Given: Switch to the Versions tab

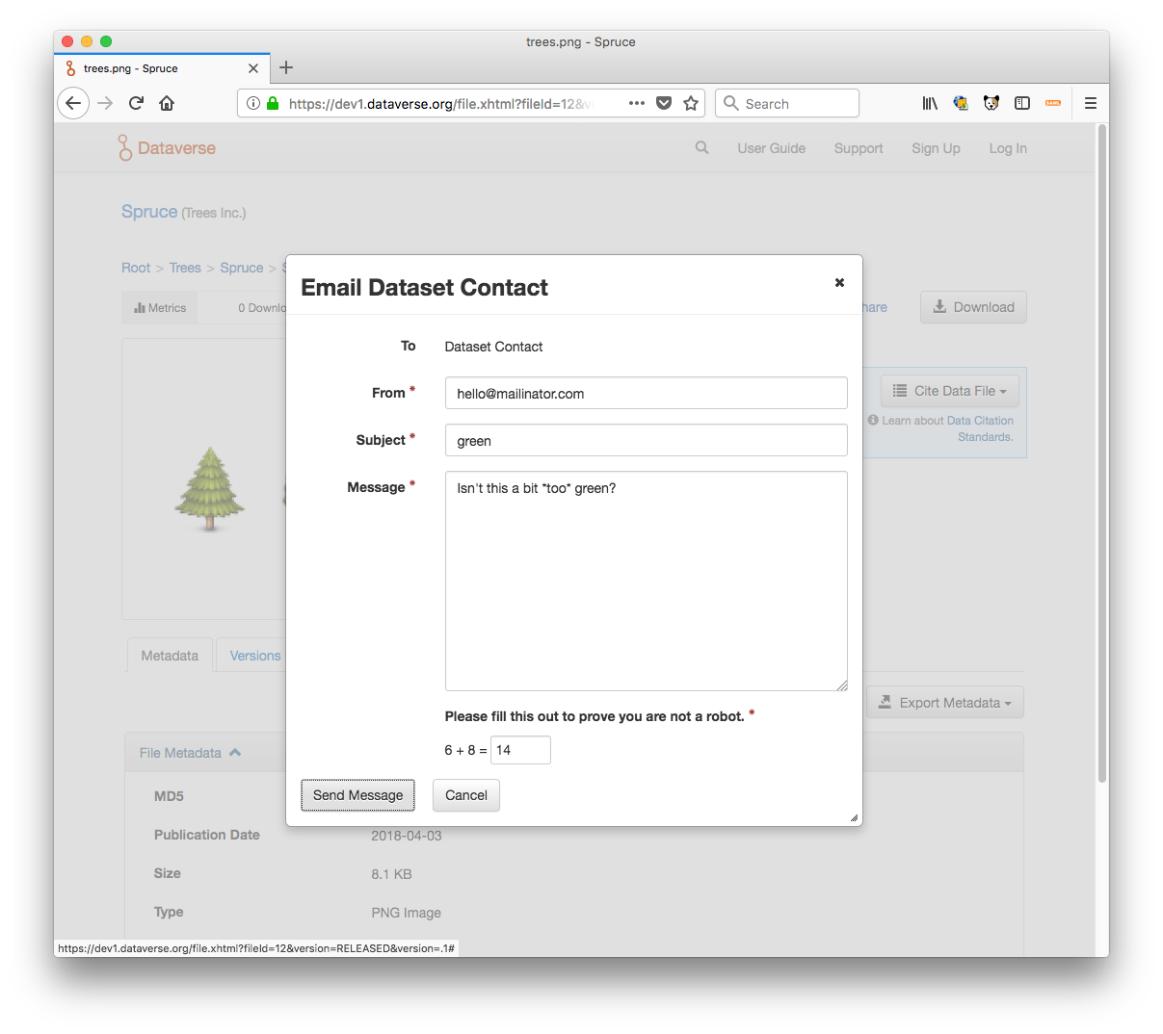Looking at the screenshot, I should (254, 656).
